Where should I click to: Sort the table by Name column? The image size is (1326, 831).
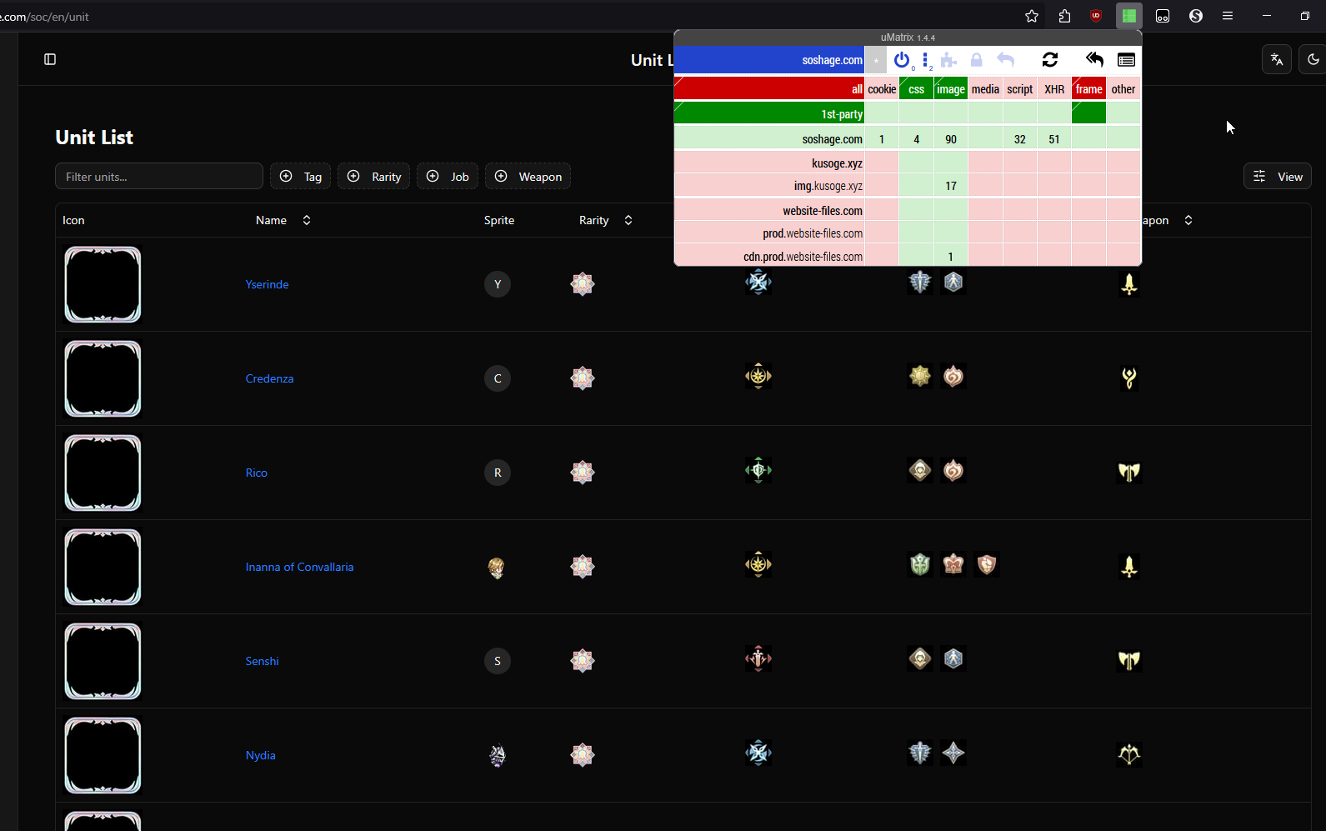click(283, 220)
